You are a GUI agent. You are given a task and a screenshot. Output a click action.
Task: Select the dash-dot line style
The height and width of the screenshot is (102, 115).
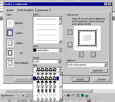tap(46, 40)
